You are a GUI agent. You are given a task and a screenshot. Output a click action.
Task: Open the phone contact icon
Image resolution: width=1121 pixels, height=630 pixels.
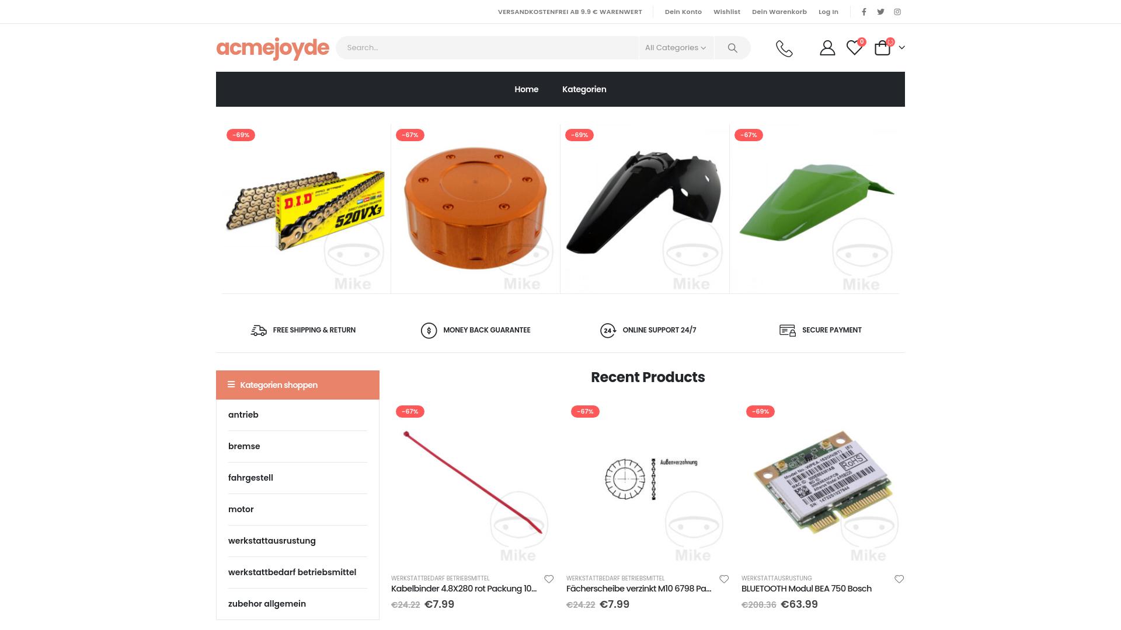pos(784,48)
